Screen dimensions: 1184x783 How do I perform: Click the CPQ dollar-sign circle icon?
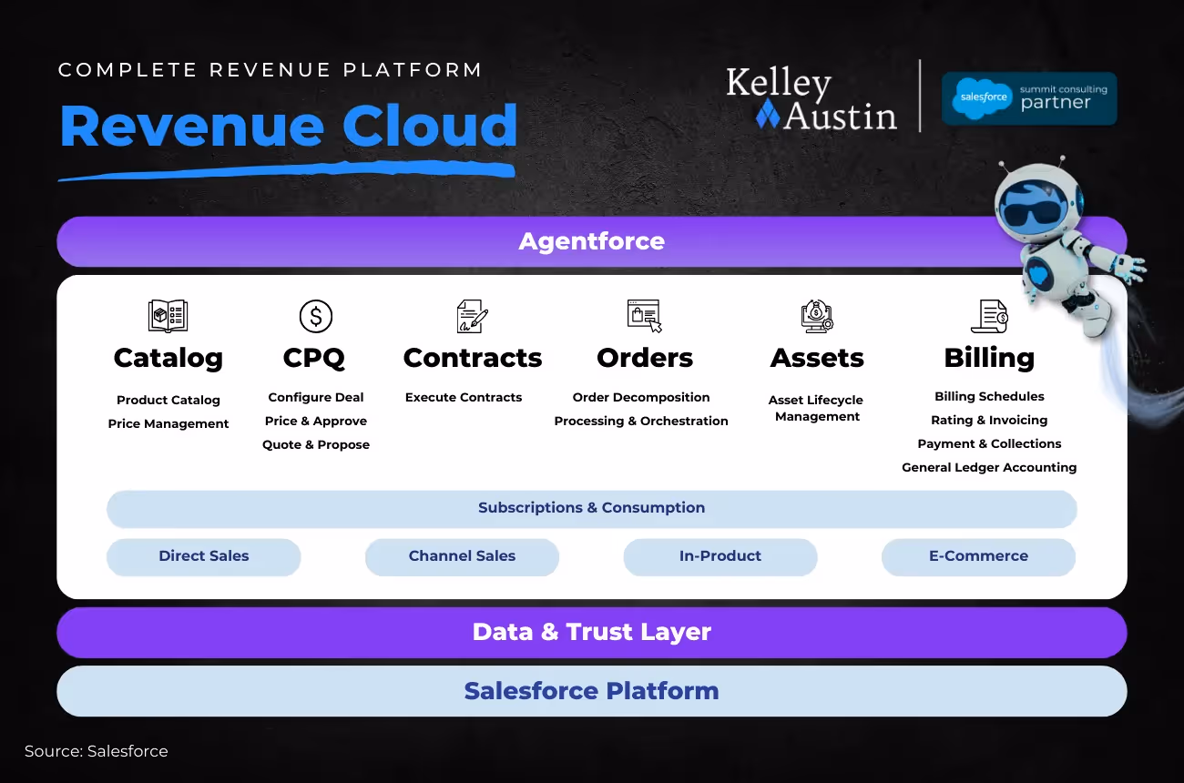click(x=316, y=316)
